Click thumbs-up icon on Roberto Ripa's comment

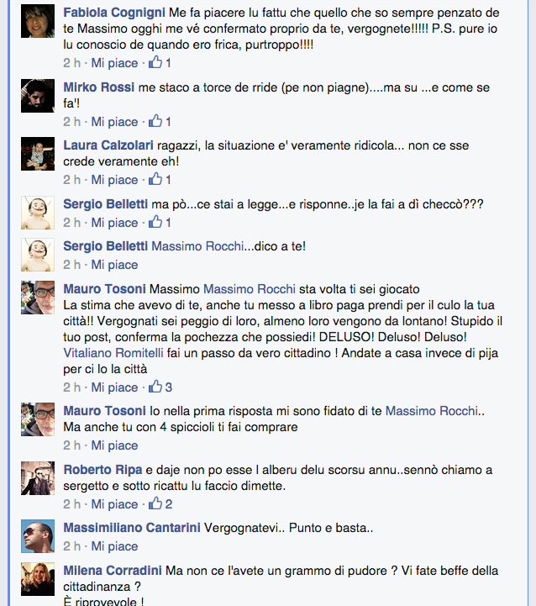(x=155, y=503)
